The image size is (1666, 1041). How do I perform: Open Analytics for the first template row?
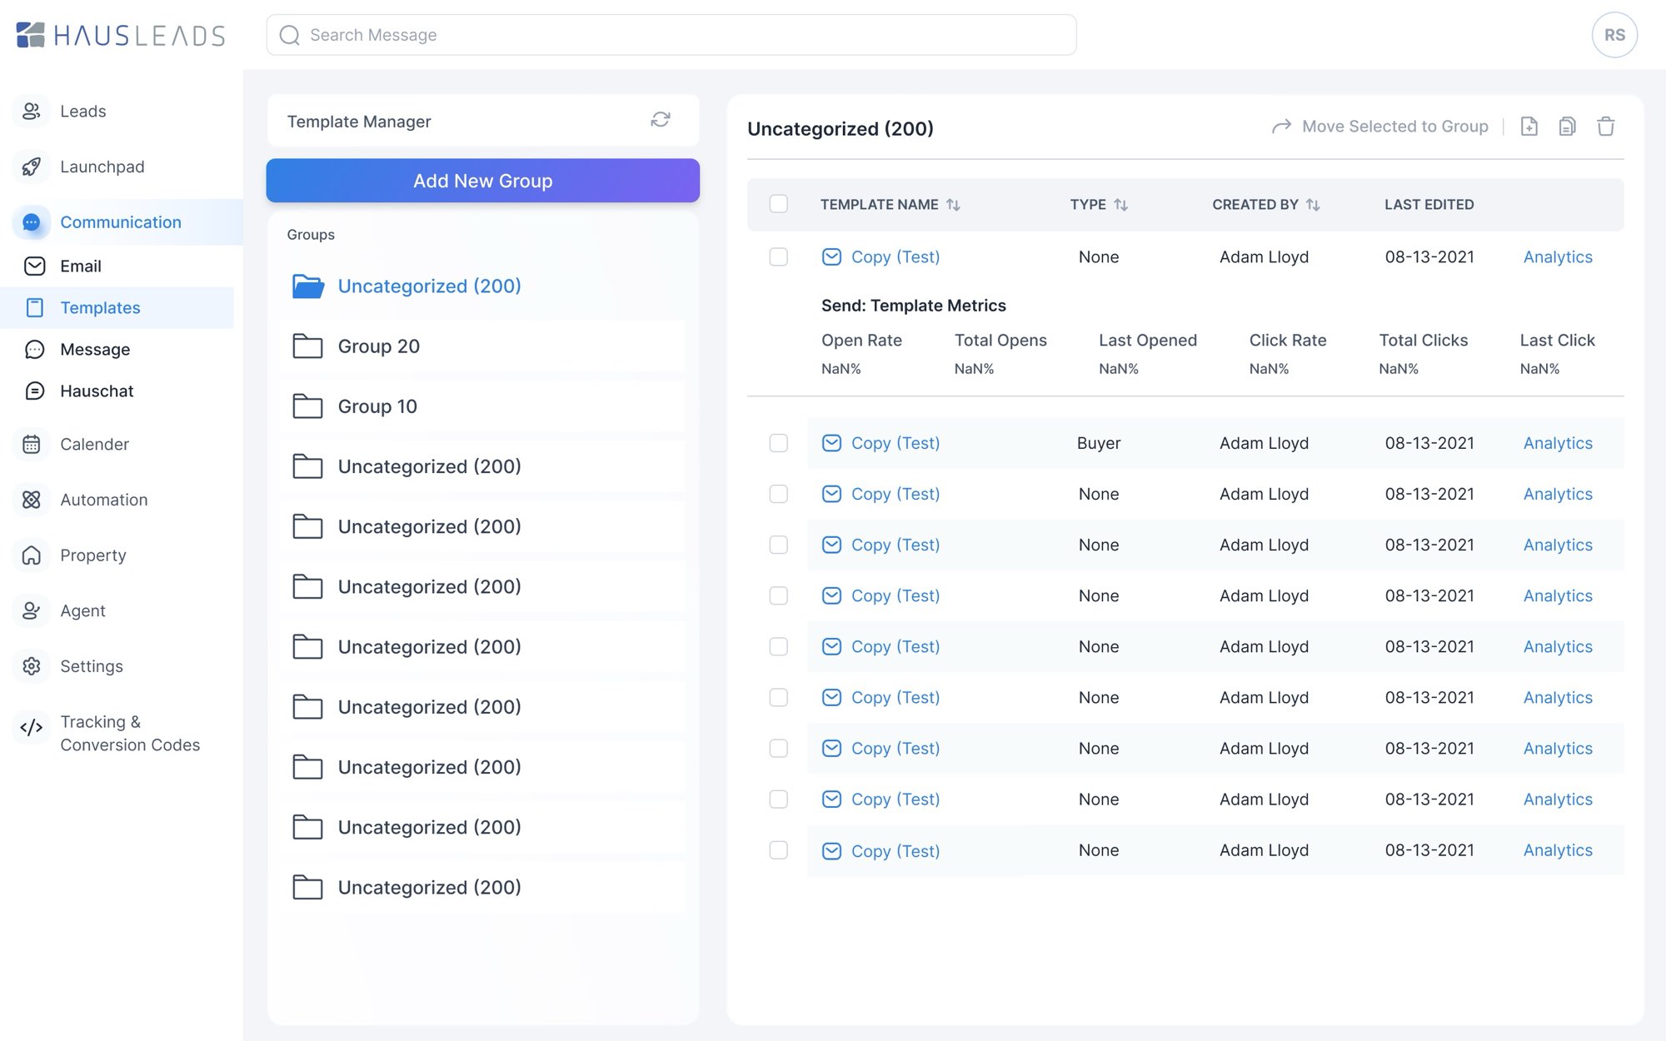pyautogui.click(x=1558, y=257)
